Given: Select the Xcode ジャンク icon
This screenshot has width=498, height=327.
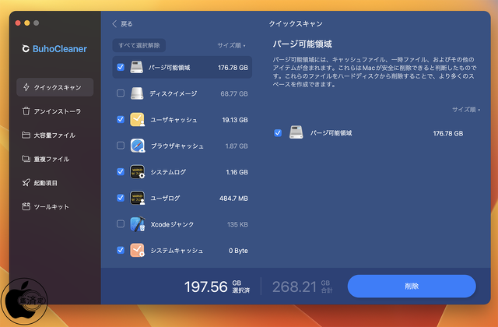Looking at the screenshot, I should click(138, 224).
